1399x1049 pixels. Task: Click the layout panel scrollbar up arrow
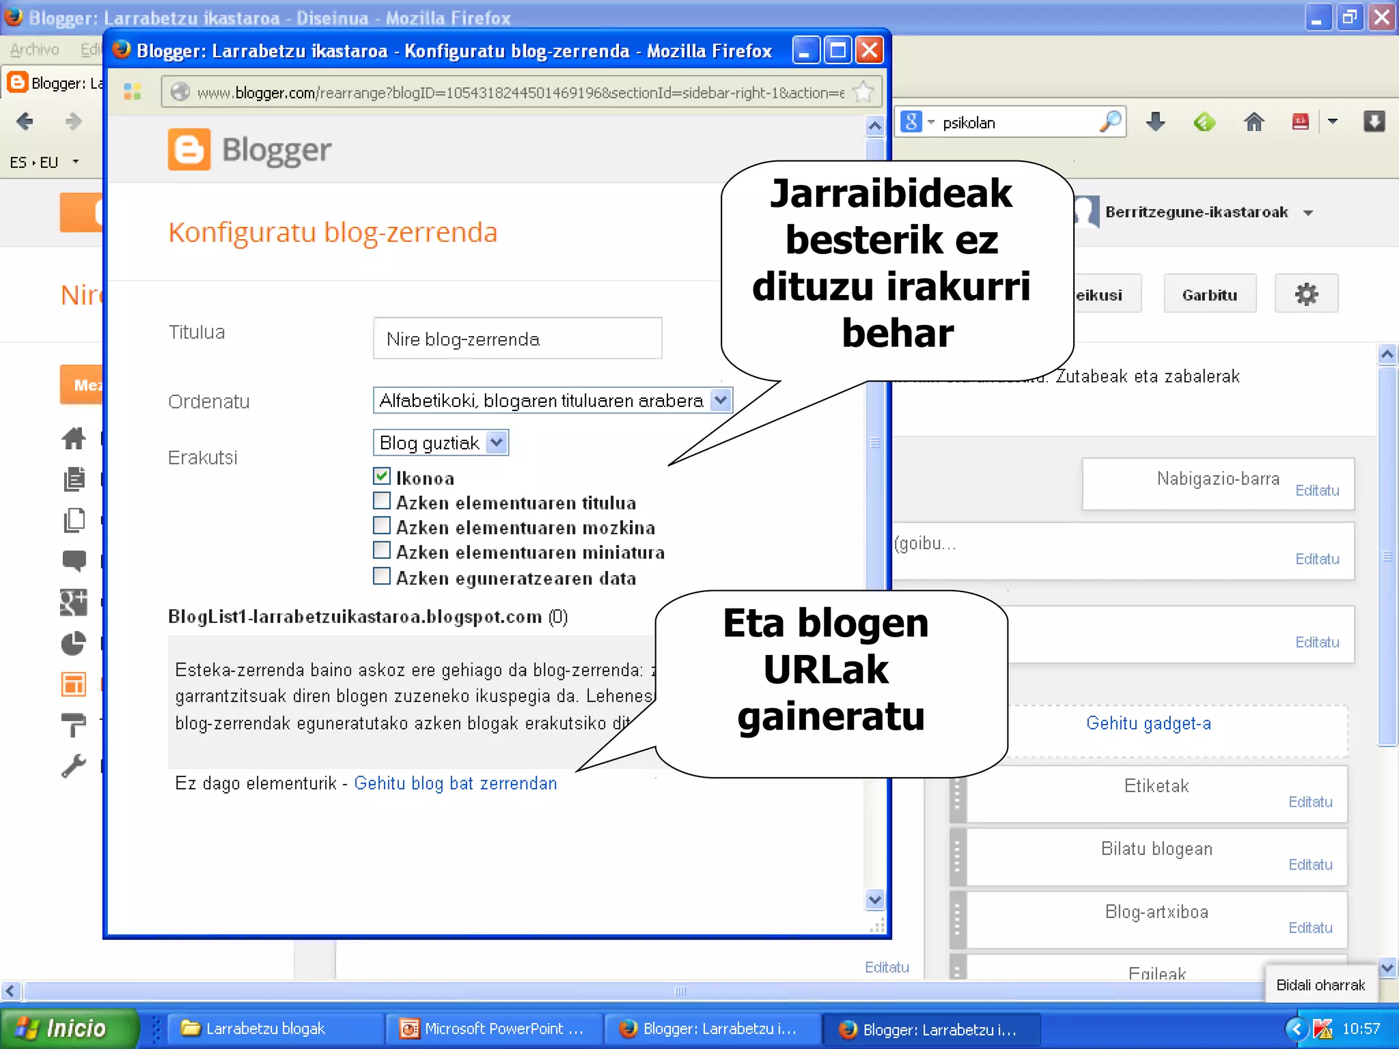[x=1387, y=354]
